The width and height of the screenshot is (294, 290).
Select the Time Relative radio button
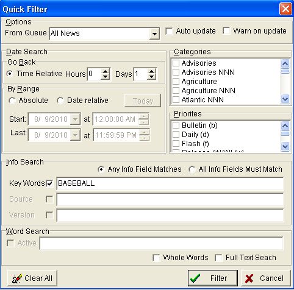tap(10, 74)
